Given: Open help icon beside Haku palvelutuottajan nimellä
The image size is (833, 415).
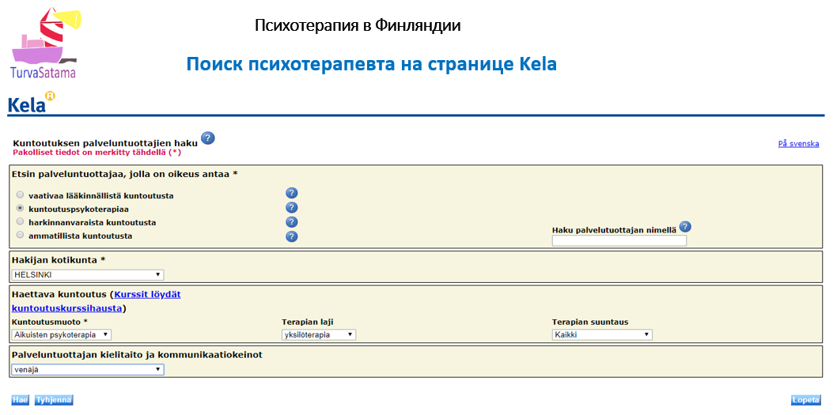Looking at the screenshot, I should 685,227.
